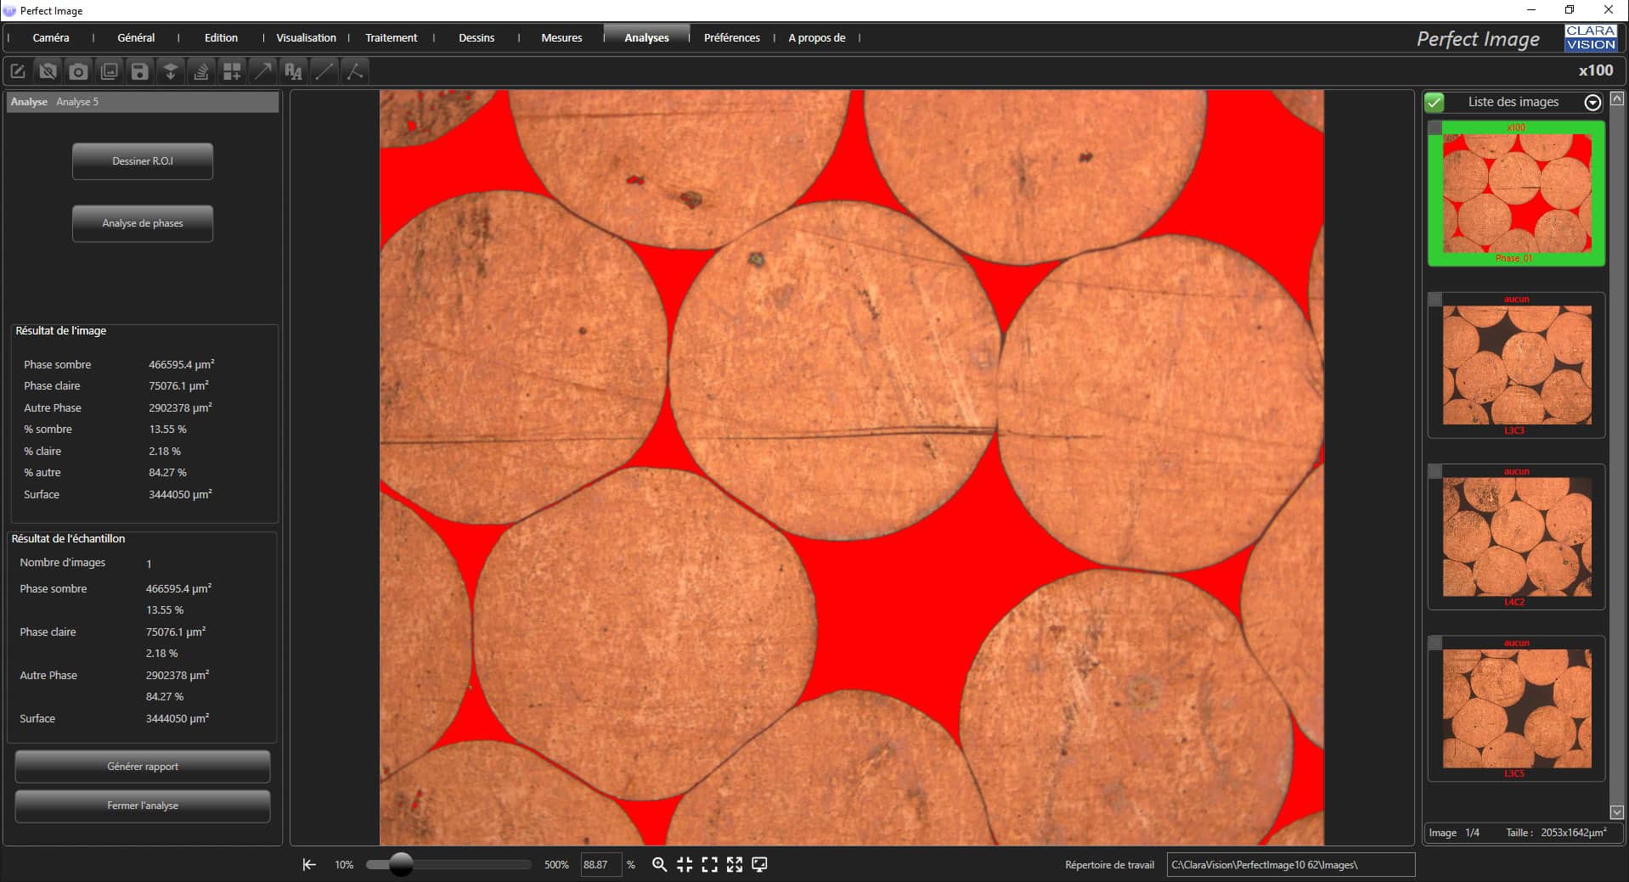
Task: Select the text annotation tool
Action: (294, 71)
